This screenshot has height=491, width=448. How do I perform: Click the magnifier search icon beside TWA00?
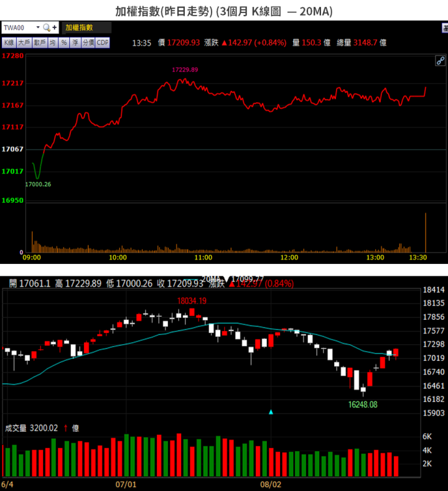(46, 27)
